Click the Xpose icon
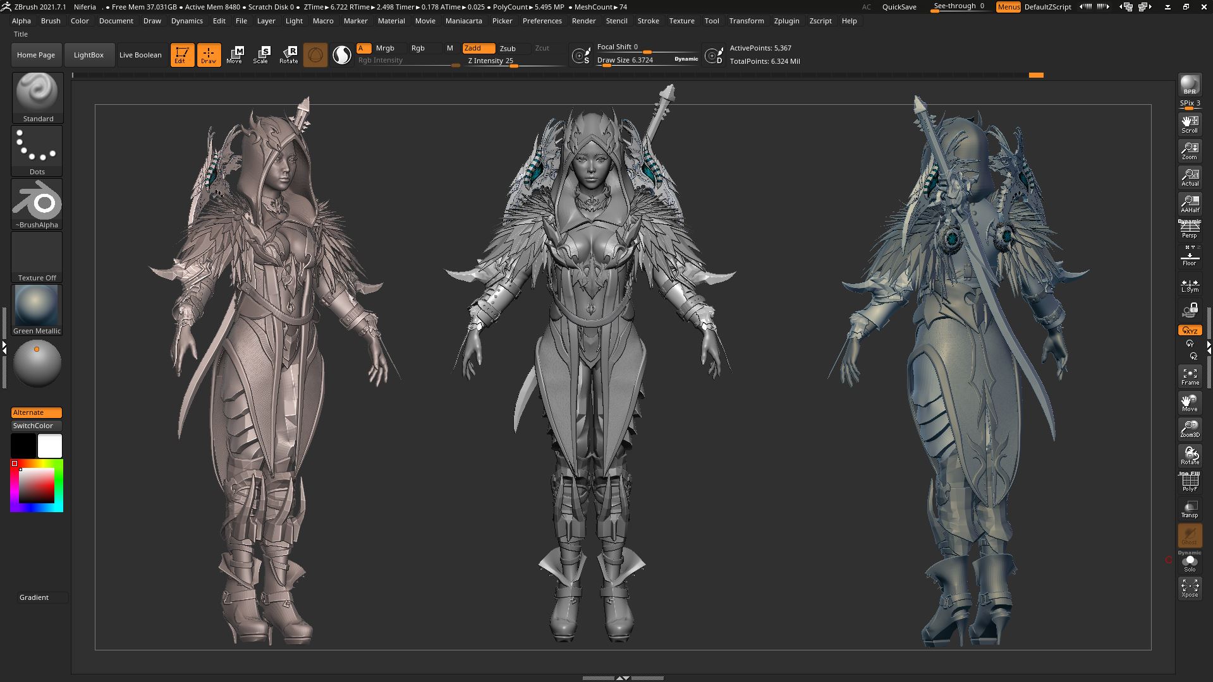 coord(1190,589)
